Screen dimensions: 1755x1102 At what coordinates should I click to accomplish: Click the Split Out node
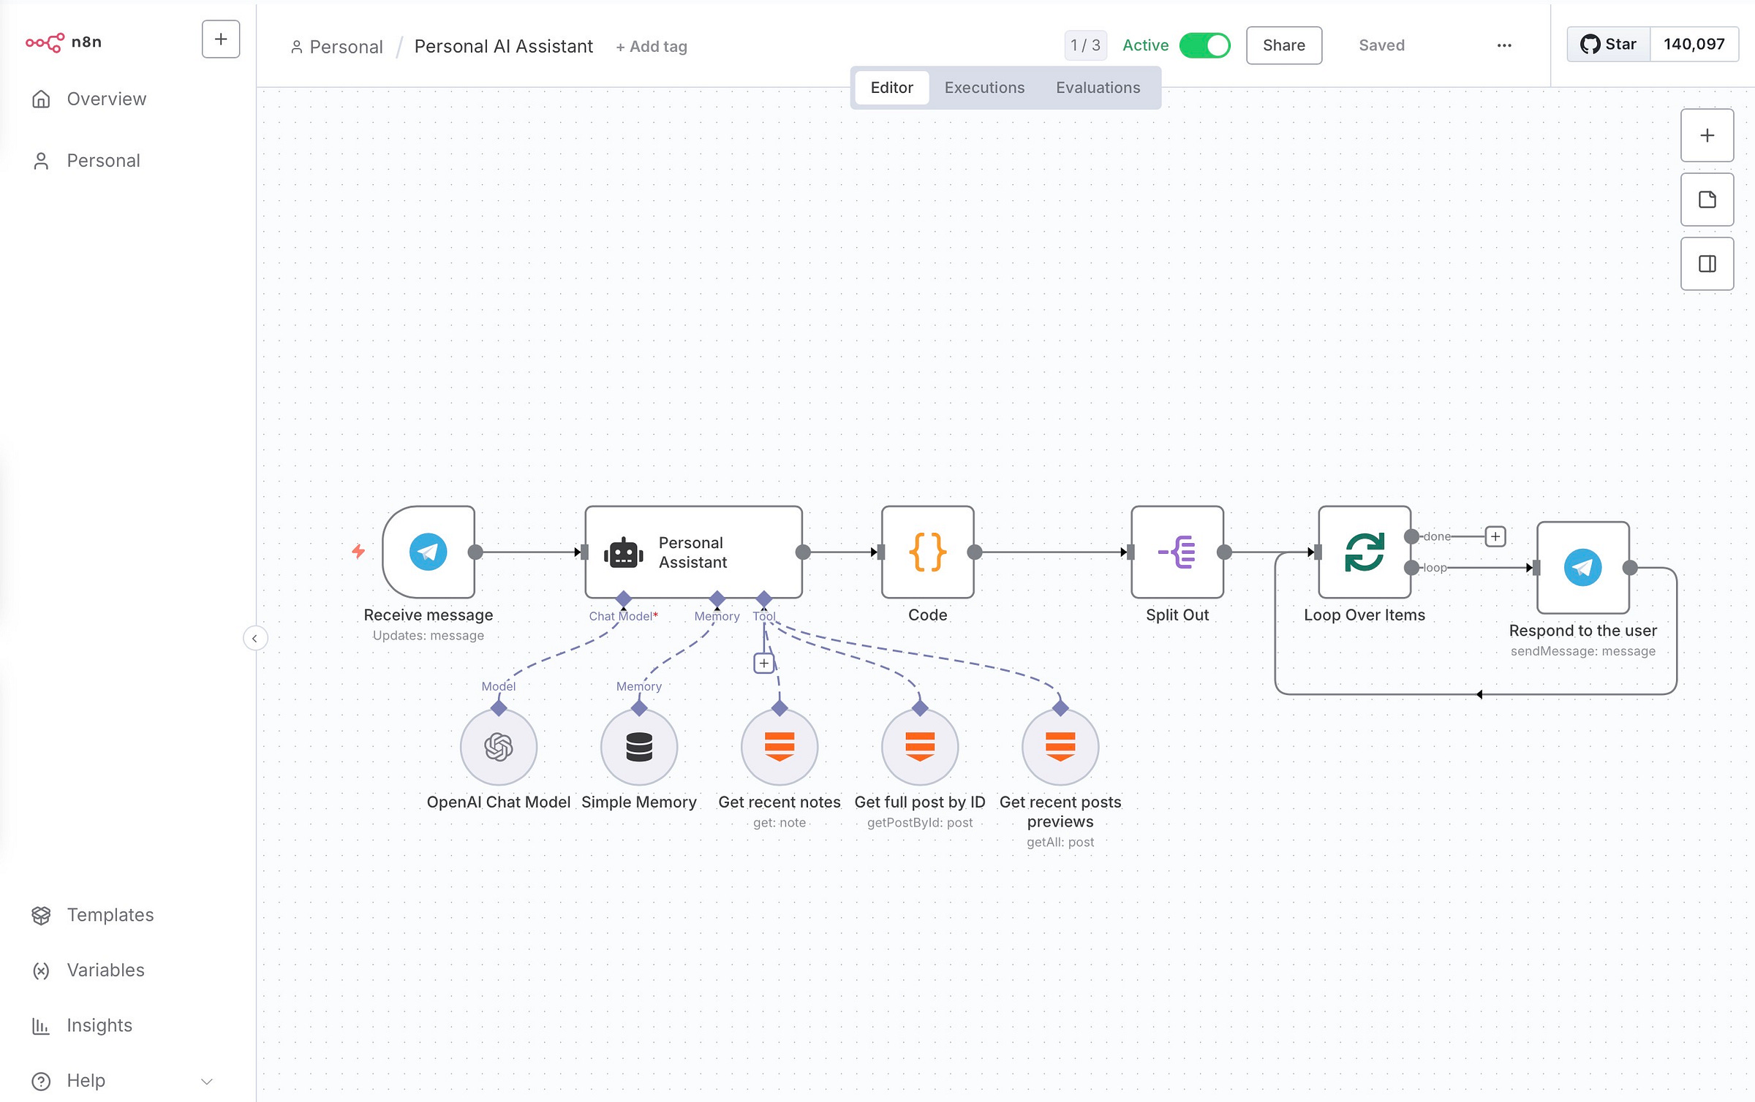(x=1177, y=552)
